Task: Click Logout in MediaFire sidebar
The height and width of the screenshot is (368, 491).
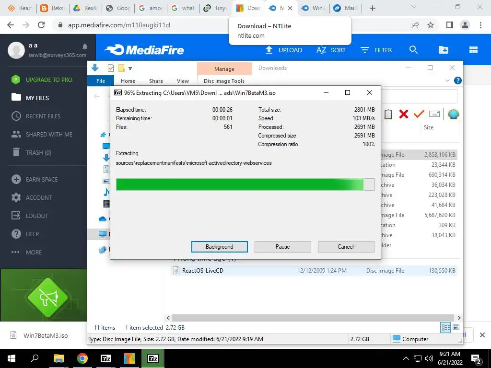Action: coord(30,216)
